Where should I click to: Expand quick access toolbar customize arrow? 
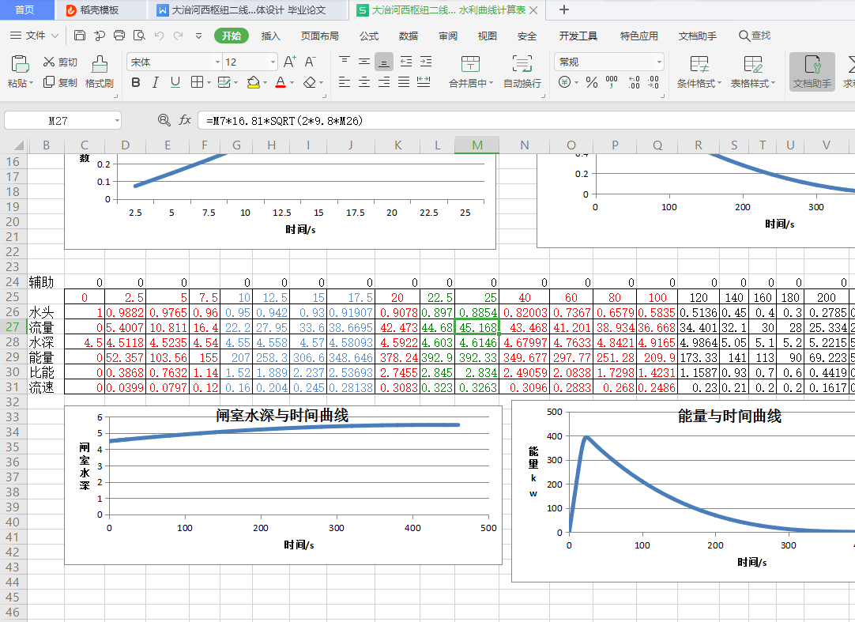point(198,36)
